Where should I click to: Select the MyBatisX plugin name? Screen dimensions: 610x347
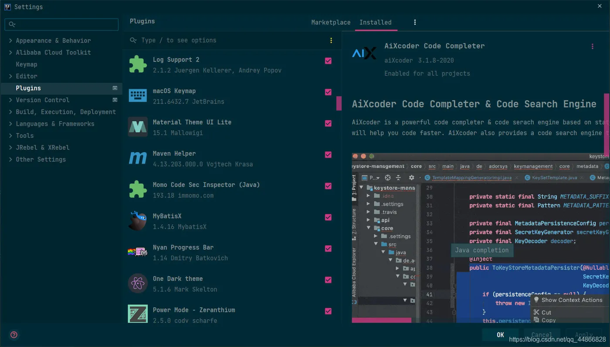tap(167, 216)
